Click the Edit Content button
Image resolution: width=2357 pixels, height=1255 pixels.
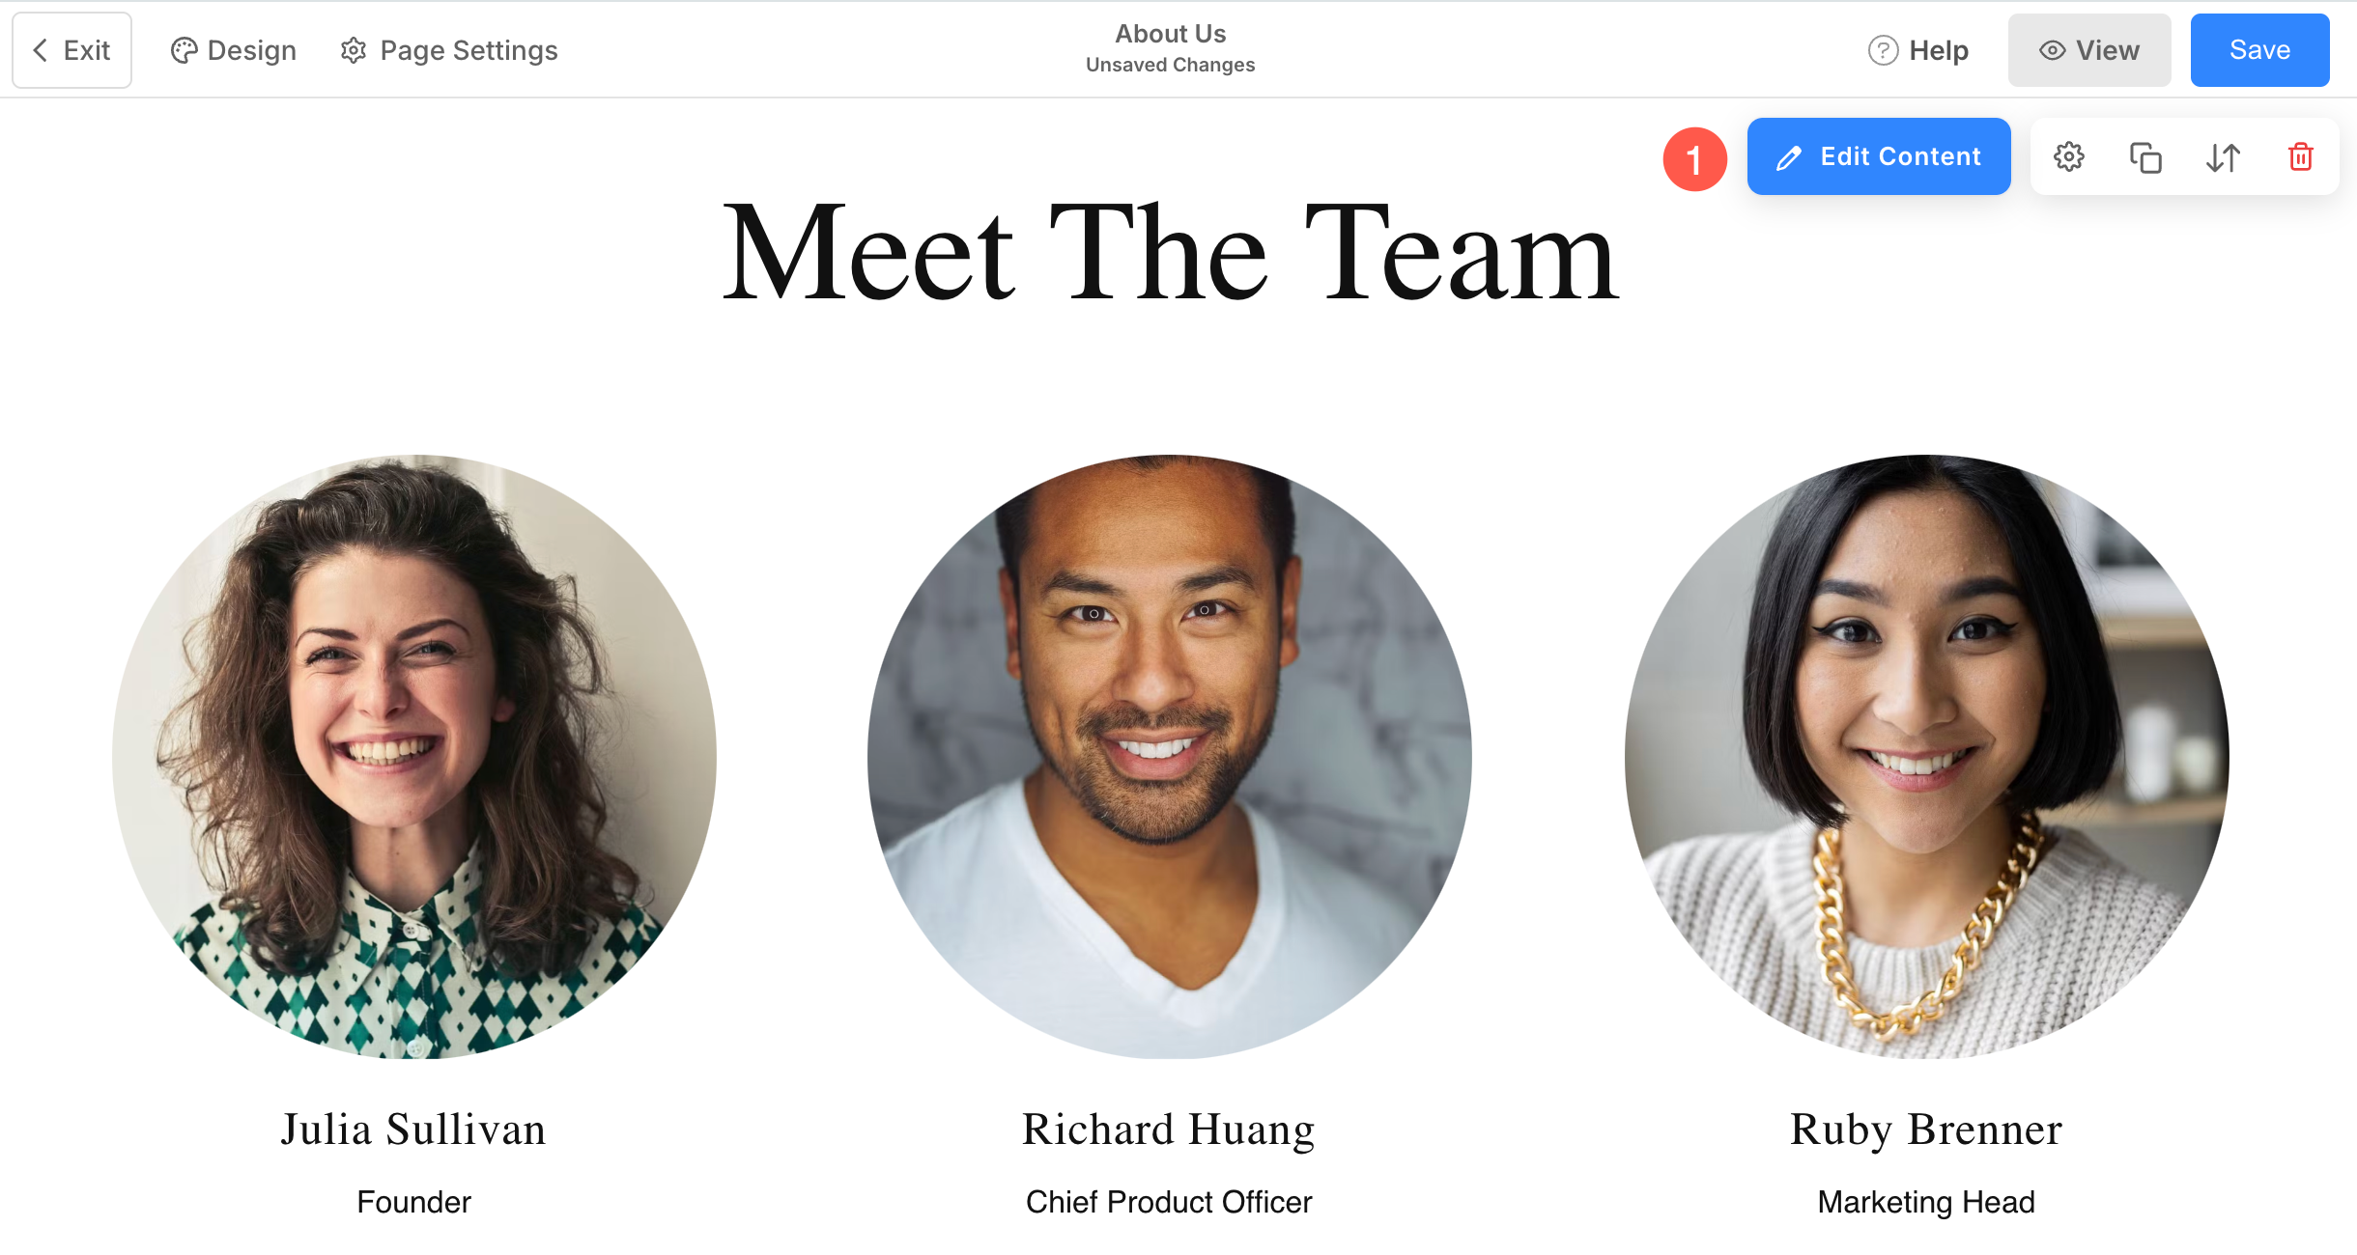(1879, 156)
